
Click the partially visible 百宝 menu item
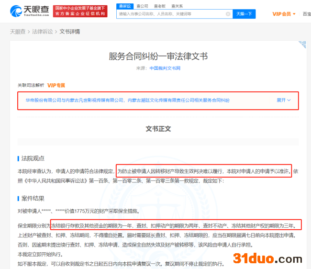[x=307, y=14]
